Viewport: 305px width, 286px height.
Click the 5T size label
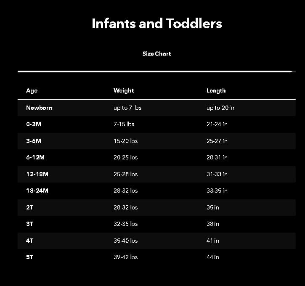pyautogui.click(x=29, y=257)
